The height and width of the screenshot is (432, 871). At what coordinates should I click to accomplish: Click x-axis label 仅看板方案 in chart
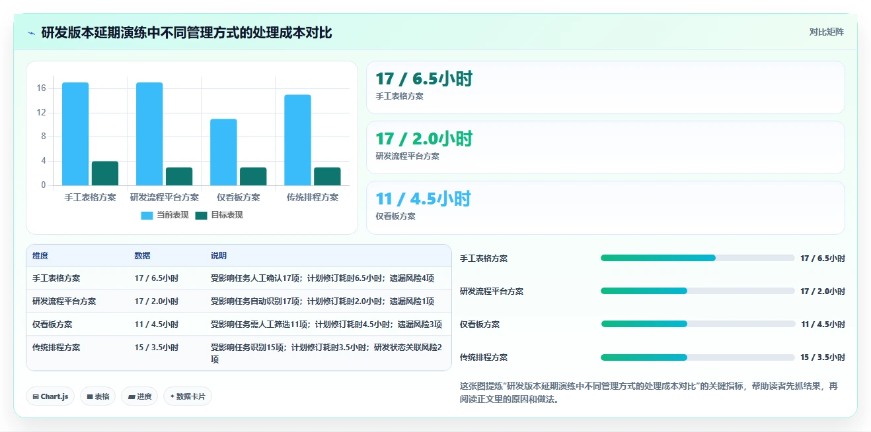[x=239, y=197]
